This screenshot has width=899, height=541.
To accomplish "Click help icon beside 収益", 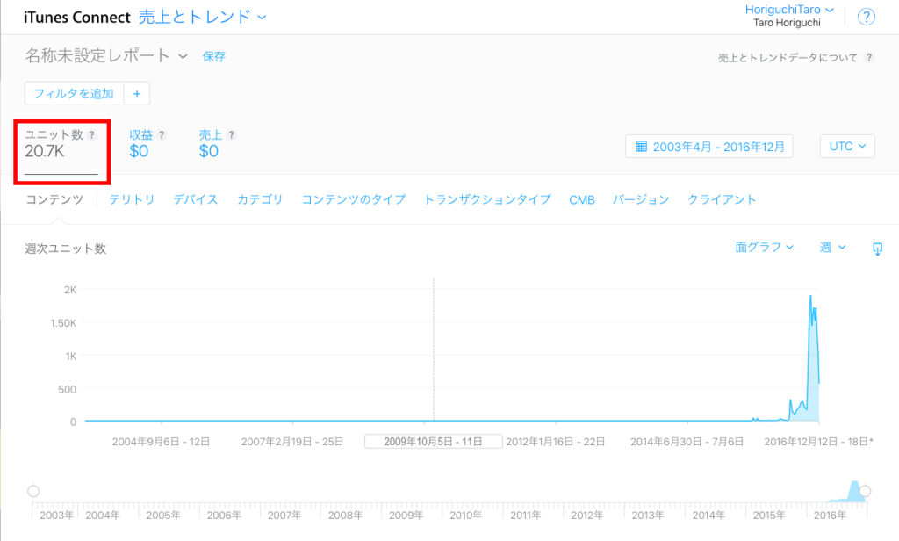I will click(162, 135).
